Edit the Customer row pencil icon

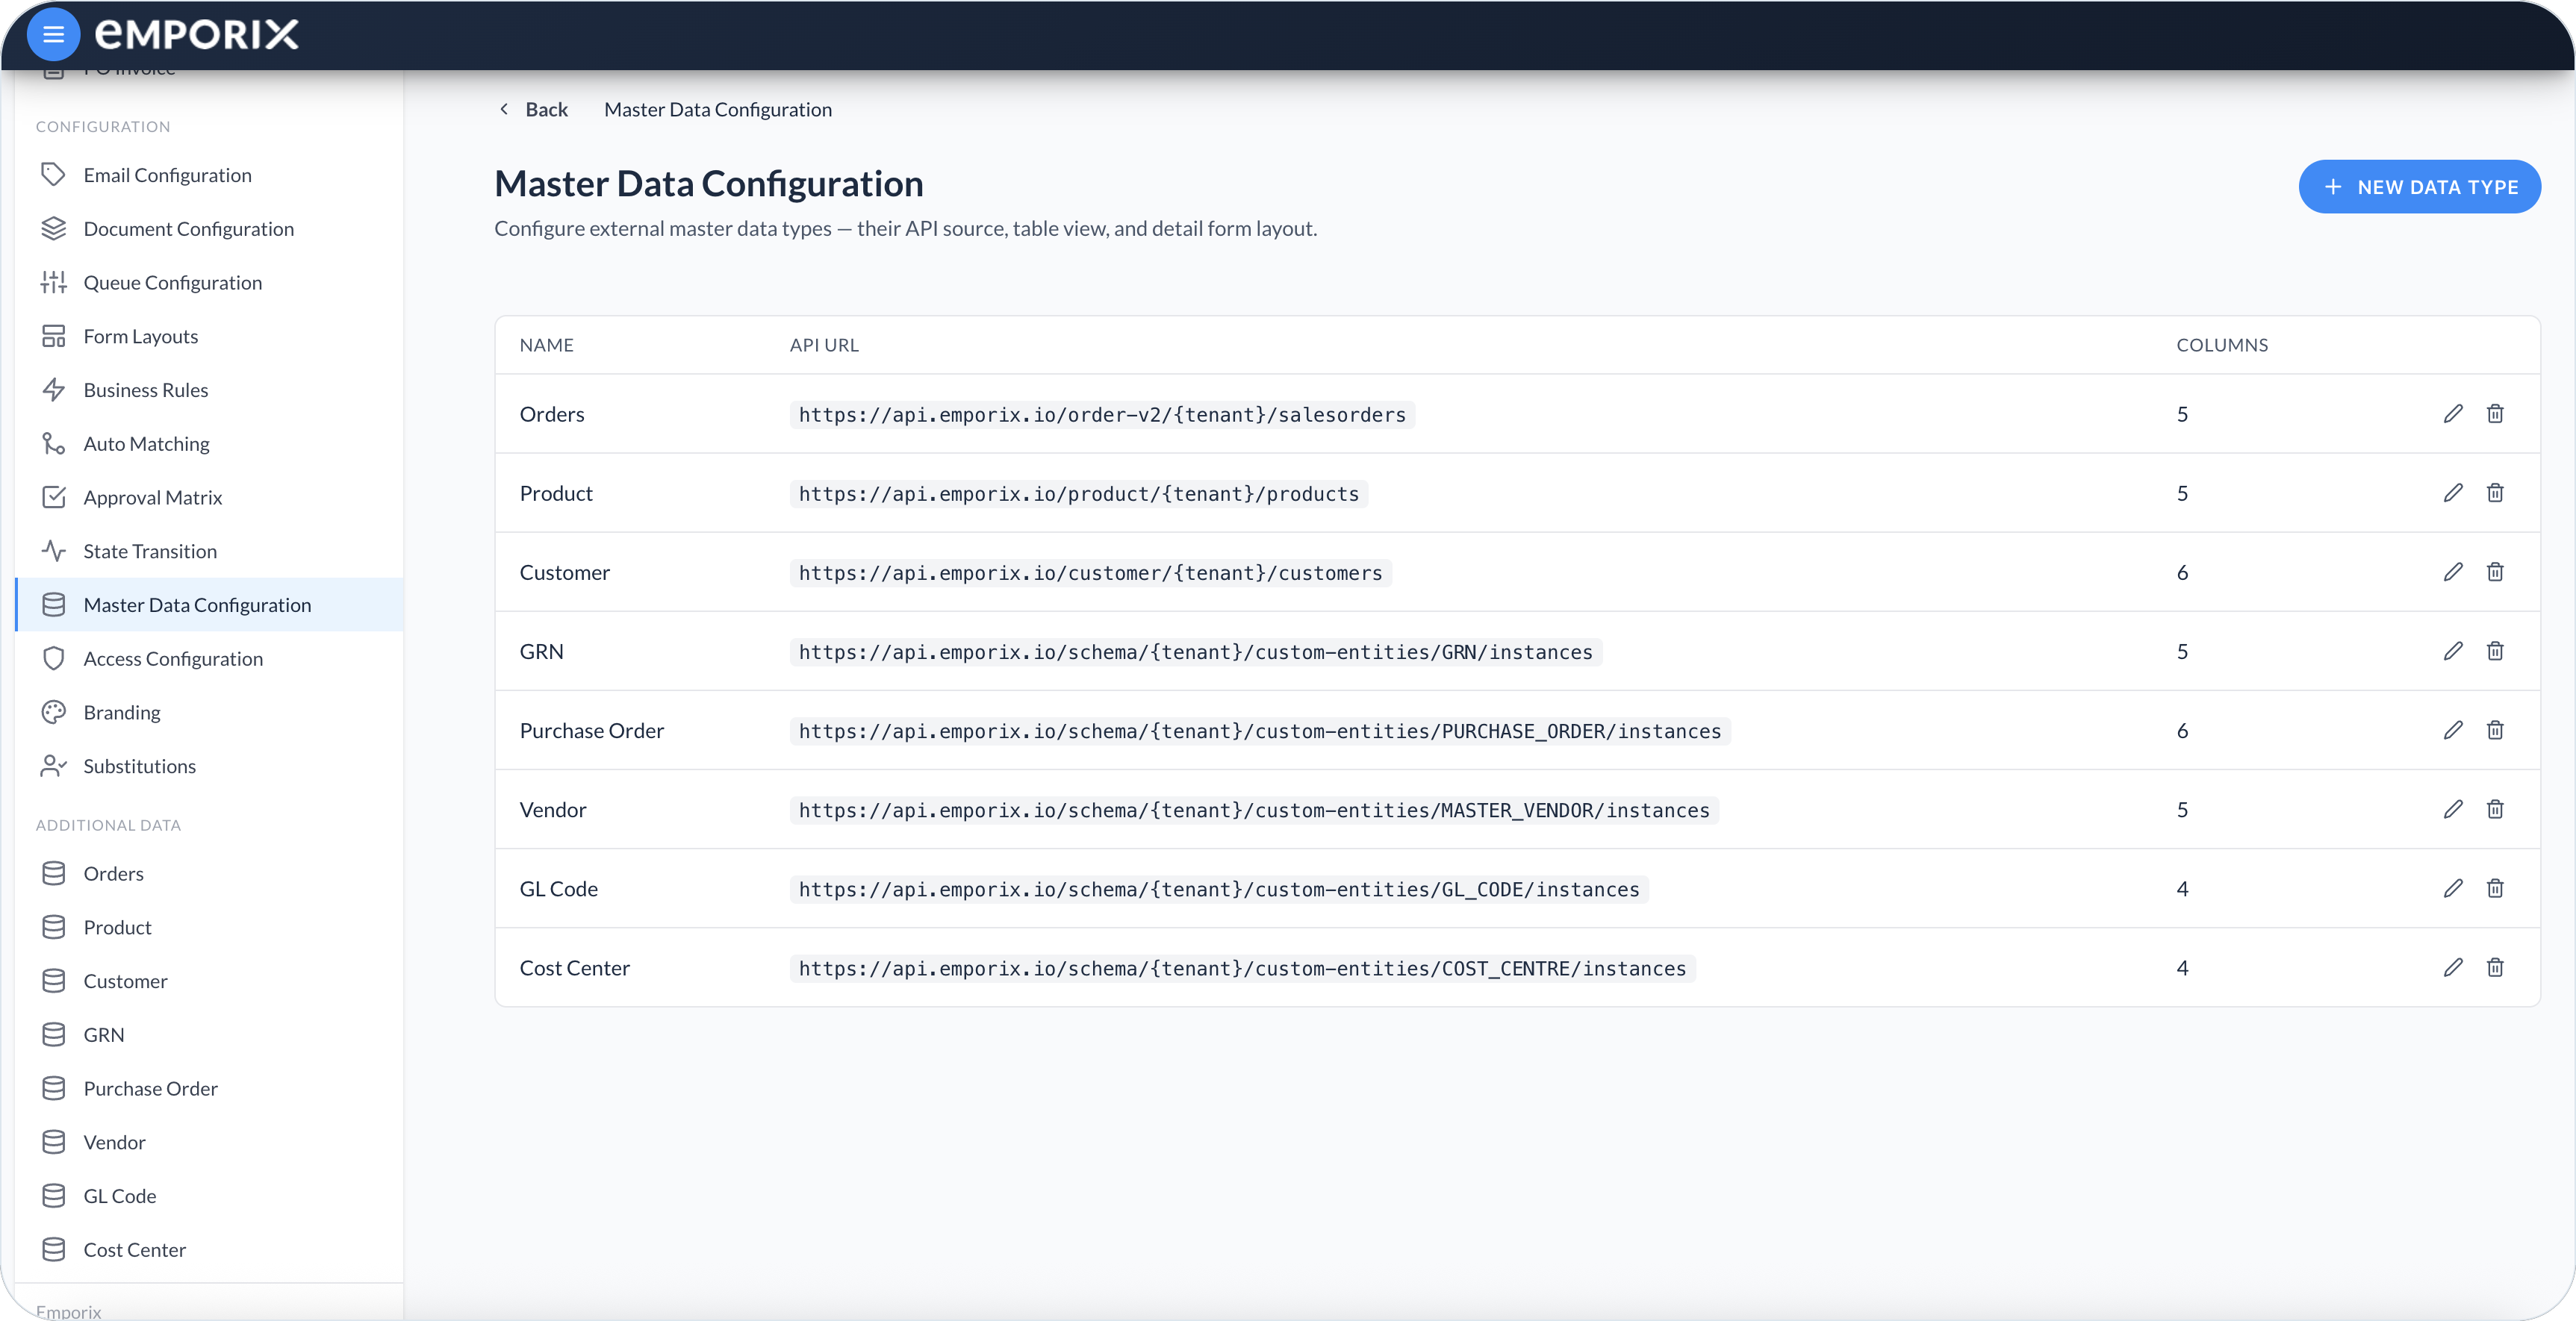pos(2453,572)
